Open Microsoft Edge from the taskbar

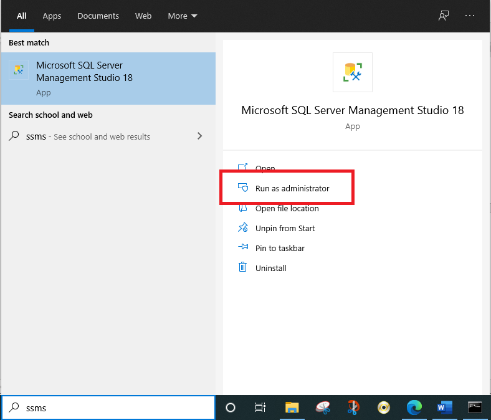point(414,408)
